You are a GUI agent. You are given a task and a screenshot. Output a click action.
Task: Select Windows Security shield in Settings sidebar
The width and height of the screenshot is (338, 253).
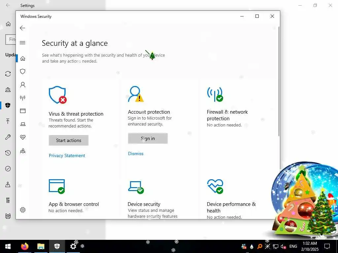click(8, 105)
